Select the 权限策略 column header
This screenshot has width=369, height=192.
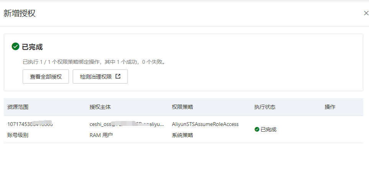click(182, 107)
